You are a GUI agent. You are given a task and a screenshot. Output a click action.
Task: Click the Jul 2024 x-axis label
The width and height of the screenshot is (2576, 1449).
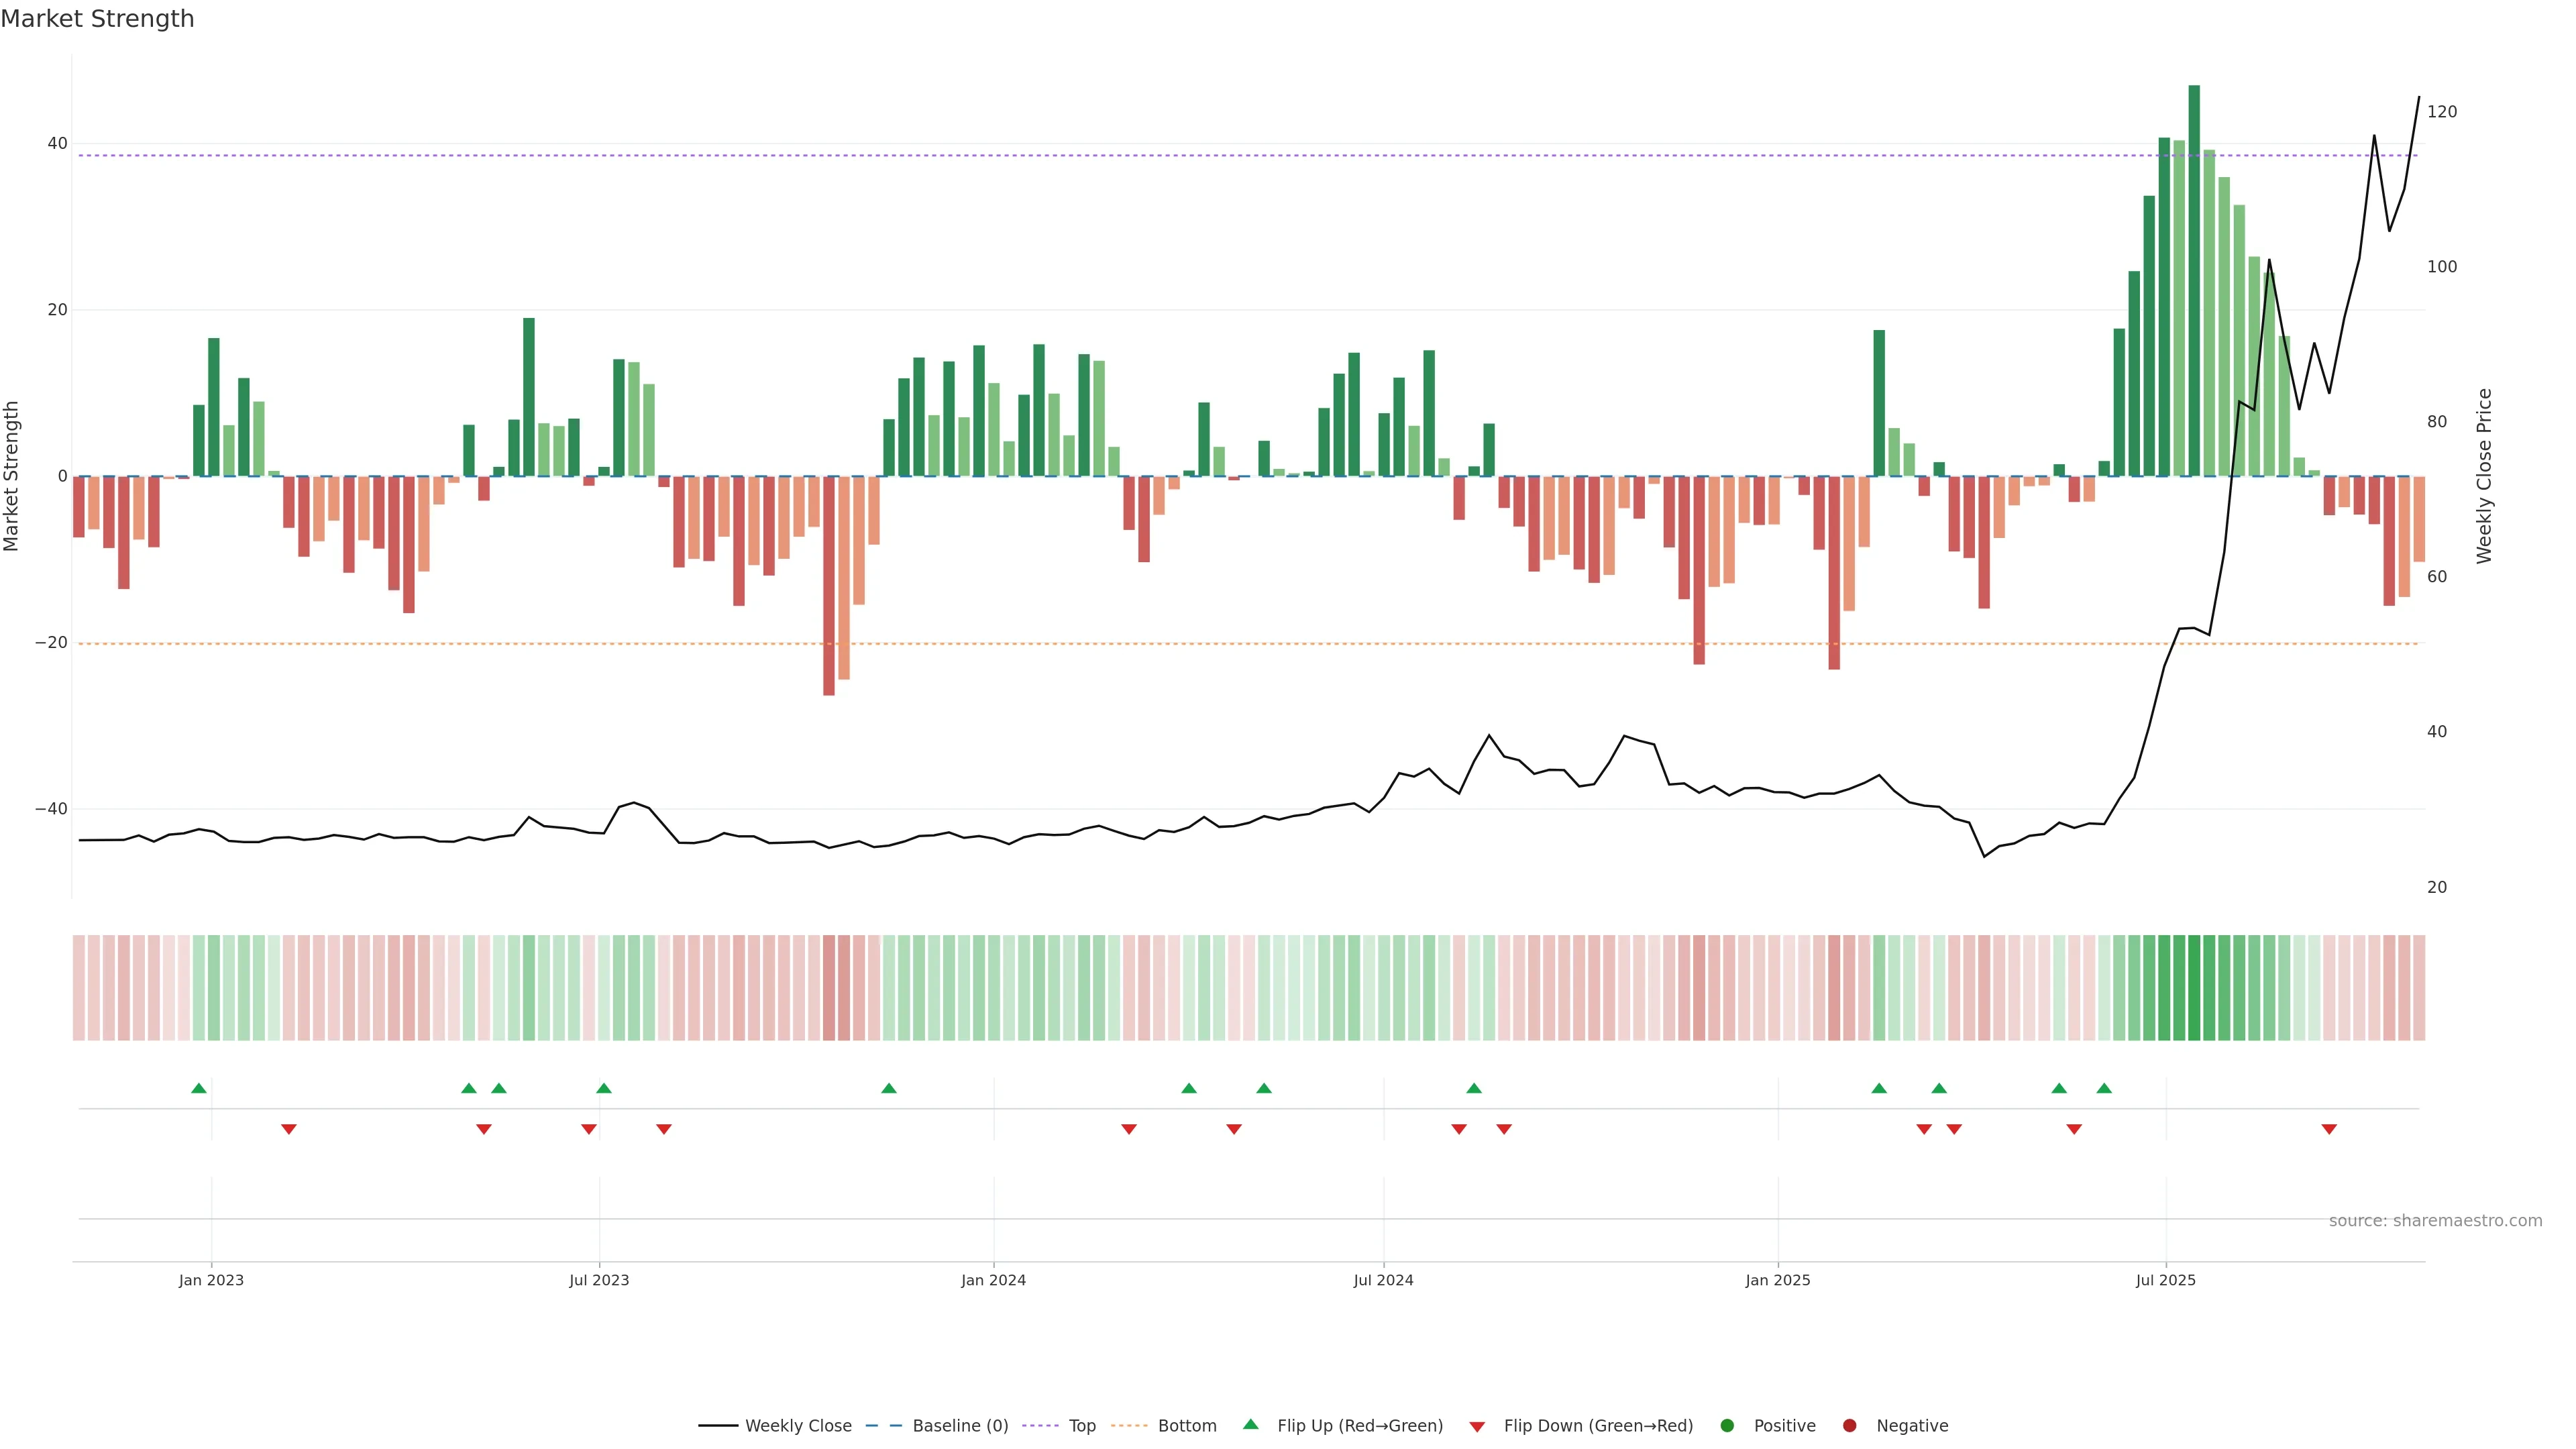pos(1383,1280)
